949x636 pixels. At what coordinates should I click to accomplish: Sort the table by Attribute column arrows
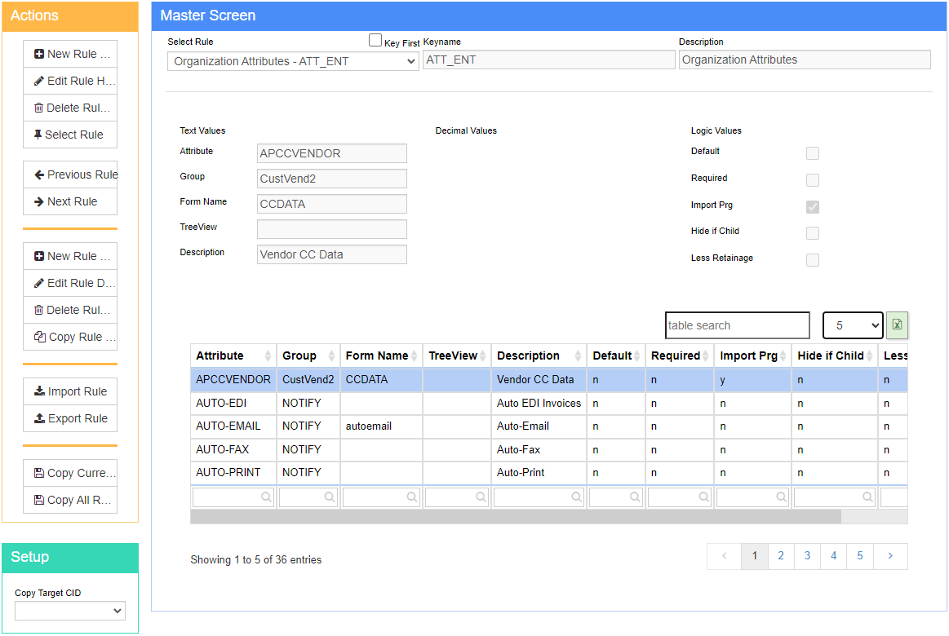268,356
